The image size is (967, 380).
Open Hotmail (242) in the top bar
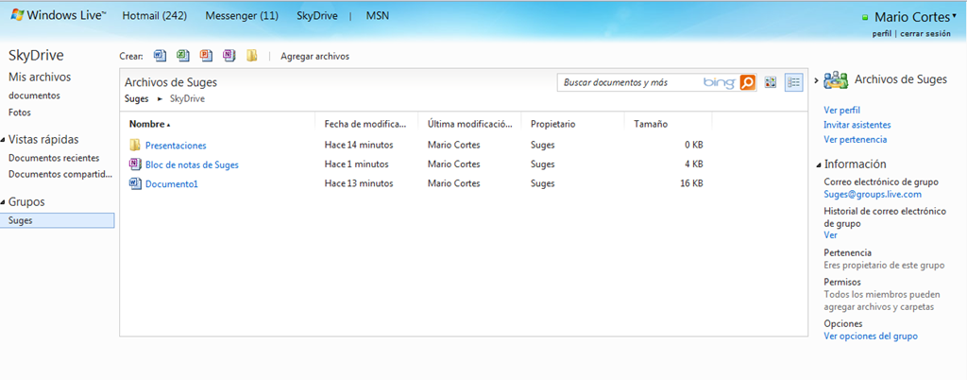tap(154, 15)
